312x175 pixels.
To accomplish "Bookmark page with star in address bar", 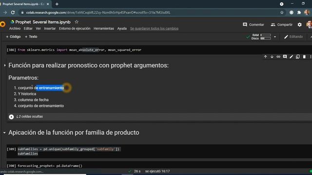I will click(x=282, y=13).
